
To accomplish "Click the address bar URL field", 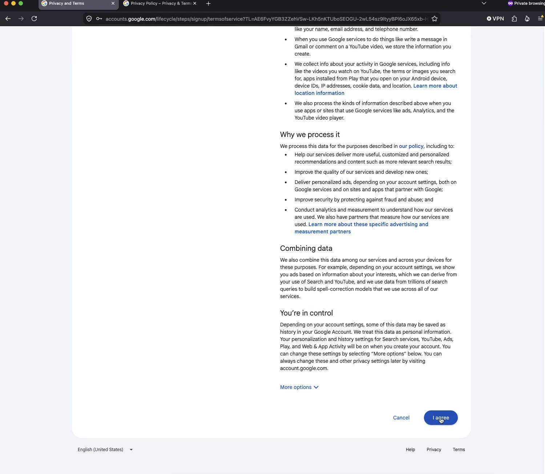I will [x=266, y=19].
